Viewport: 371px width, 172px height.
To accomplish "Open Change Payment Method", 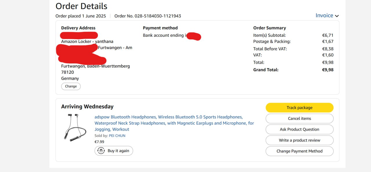I will 299,151.
